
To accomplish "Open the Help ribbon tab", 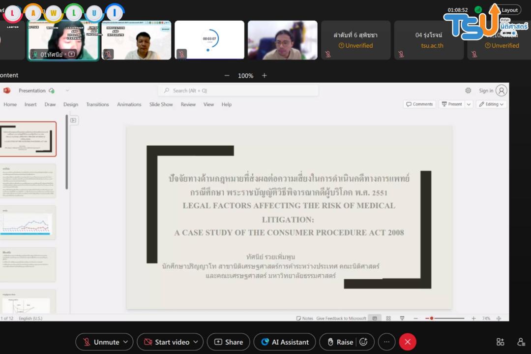I will click(227, 104).
